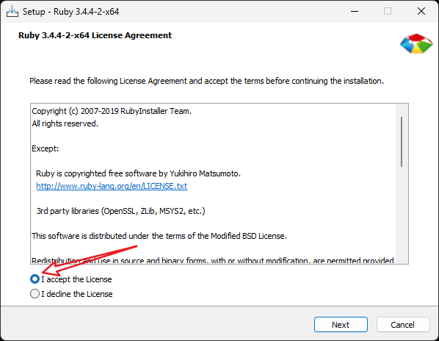Click the colorful Ruby gem logo
Screen dimensions: 439x341
(x=416, y=43)
